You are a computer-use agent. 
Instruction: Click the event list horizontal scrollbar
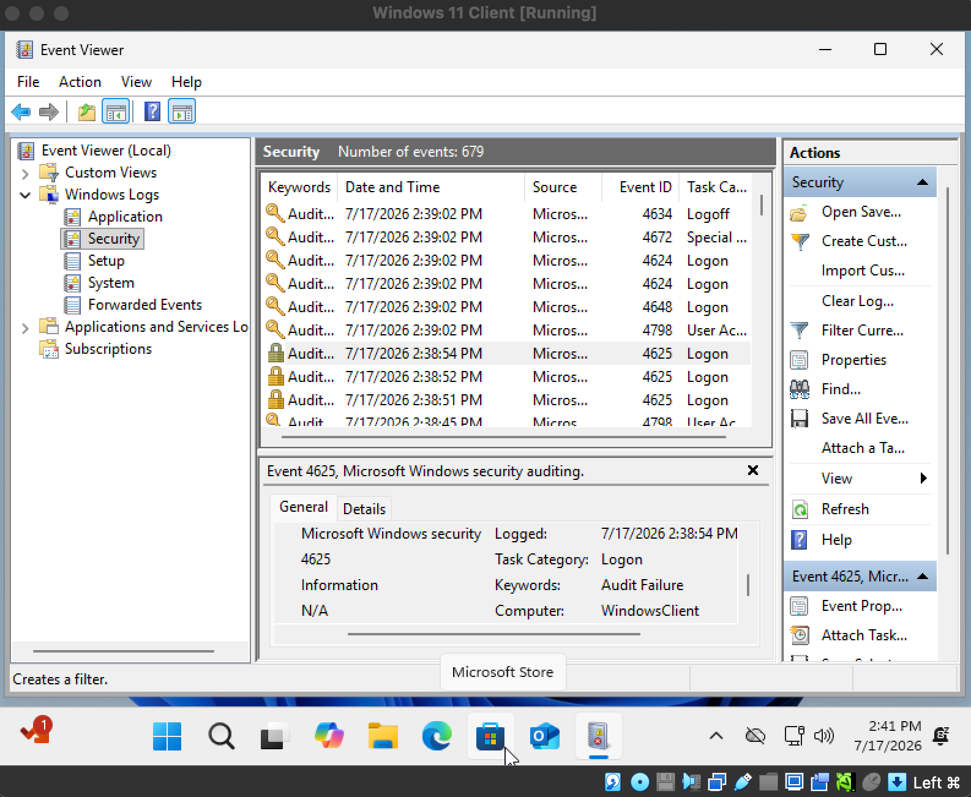(x=503, y=437)
